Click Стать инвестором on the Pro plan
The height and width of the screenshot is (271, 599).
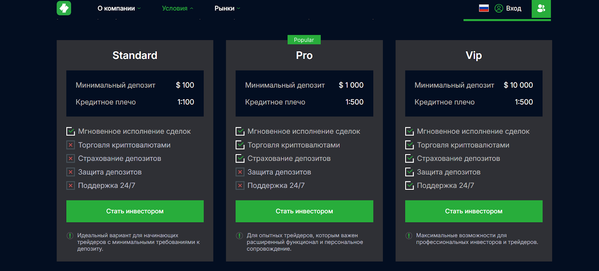304,211
